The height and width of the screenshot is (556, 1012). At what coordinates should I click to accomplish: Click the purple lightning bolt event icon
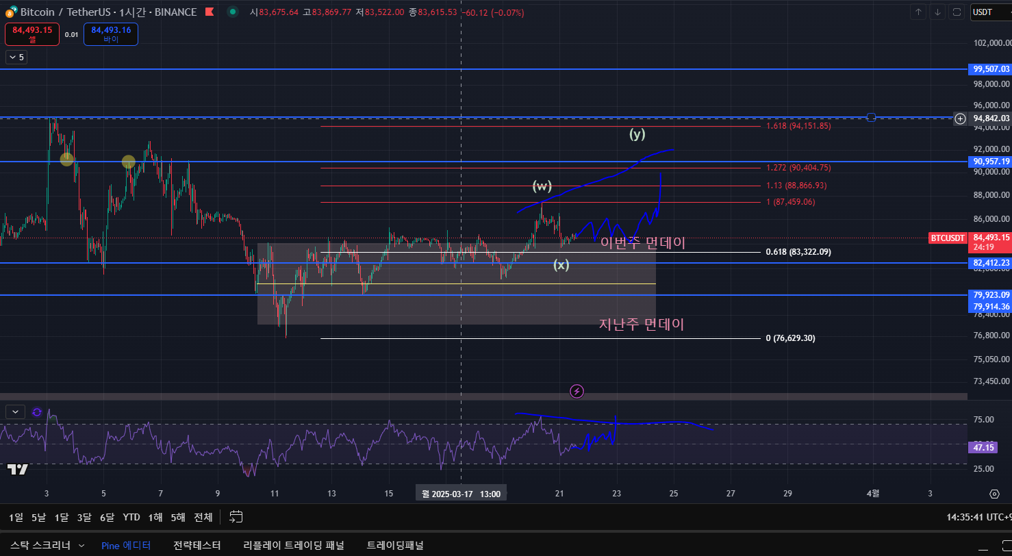[577, 392]
